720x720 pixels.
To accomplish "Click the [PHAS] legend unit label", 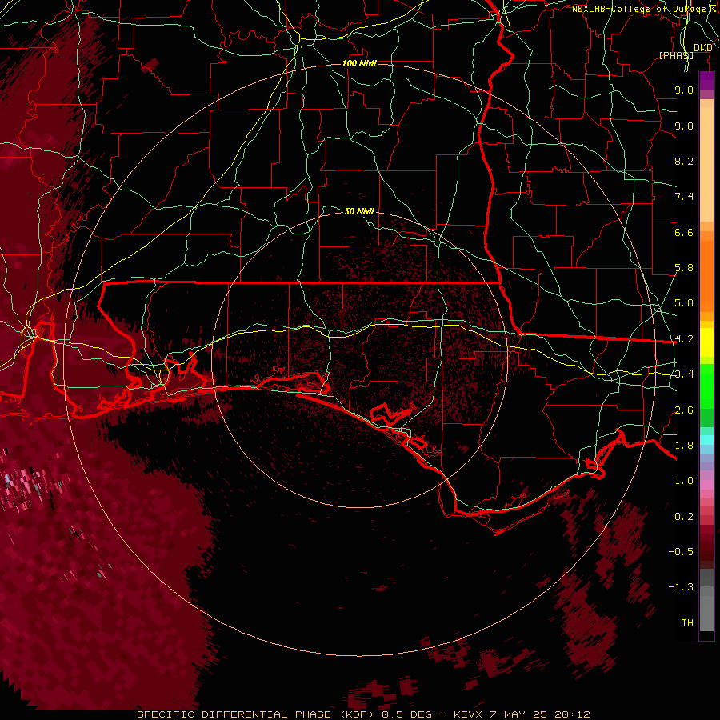I will (x=676, y=55).
